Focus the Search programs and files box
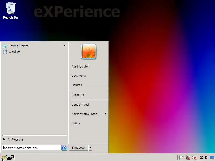This screenshot has width=215, height=161. point(32,148)
